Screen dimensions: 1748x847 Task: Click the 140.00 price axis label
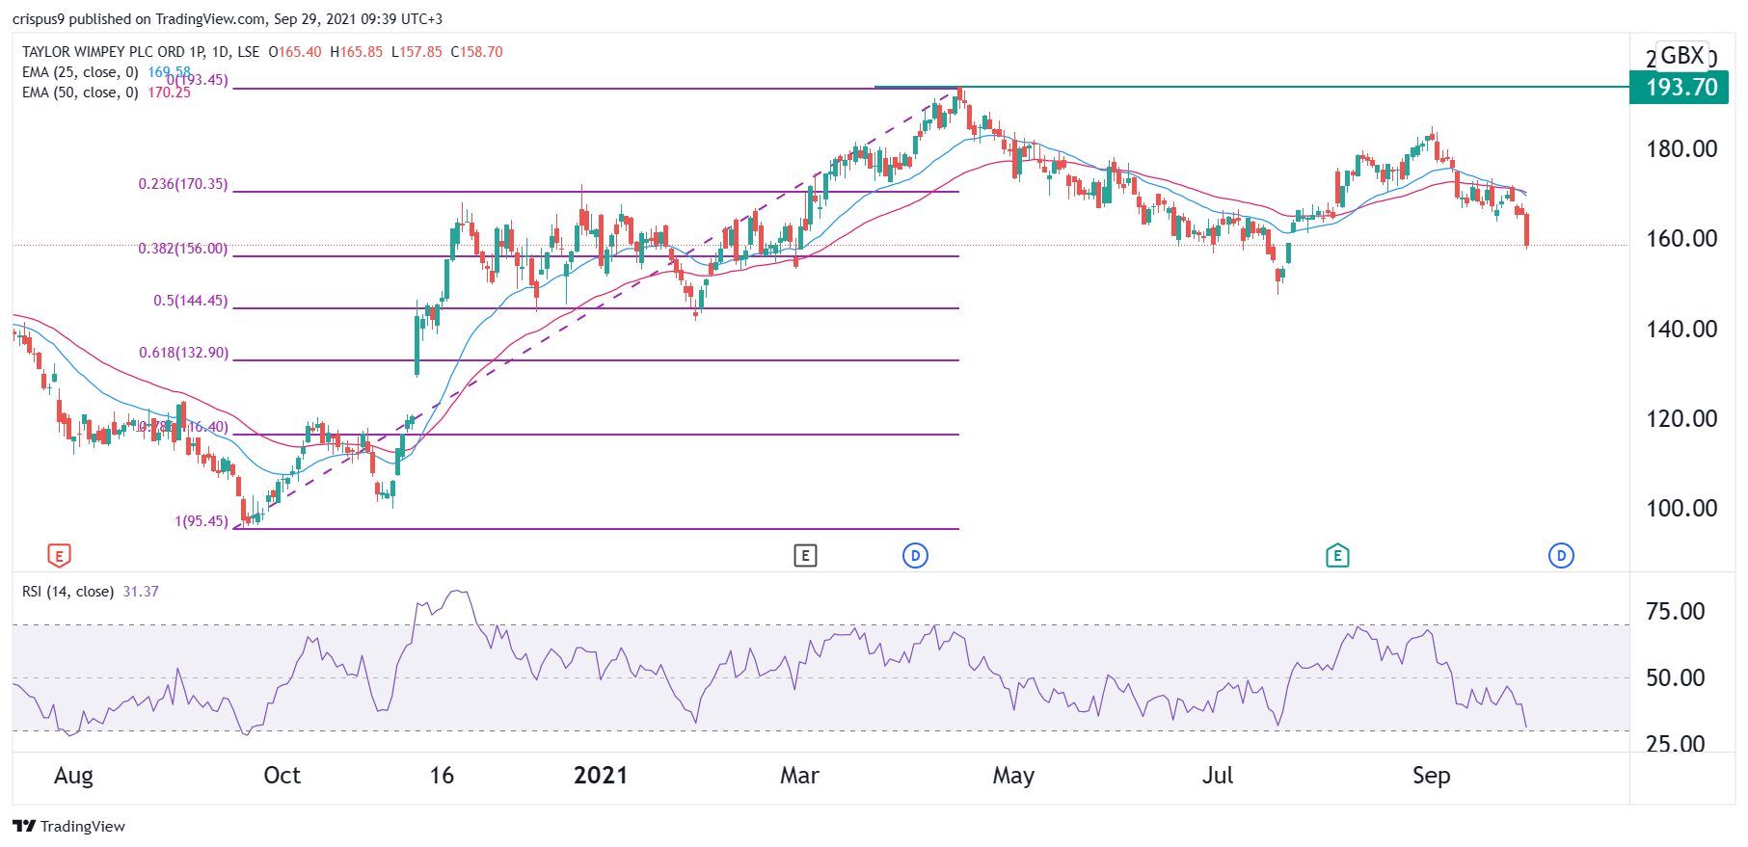(x=1681, y=330)
